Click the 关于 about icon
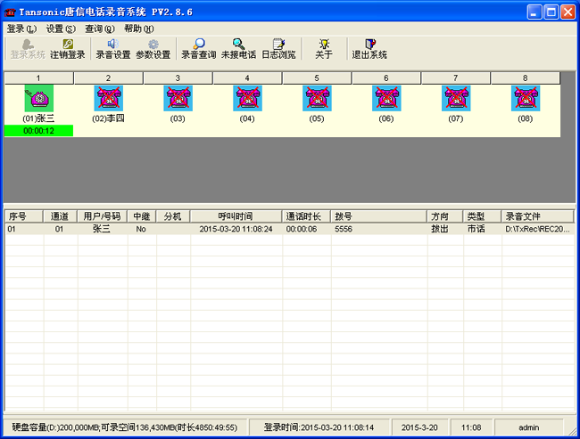This screenshot has height=439, width=580. pyautogui.click(x=324, y=48)
